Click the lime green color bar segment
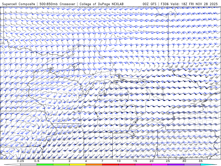This screenshot has height=166, width=221. point(61,165)
